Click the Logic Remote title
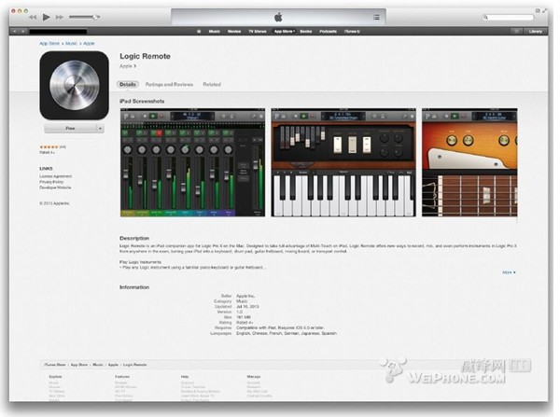Screen dimensions: 560x417 [x=145, y=56]
